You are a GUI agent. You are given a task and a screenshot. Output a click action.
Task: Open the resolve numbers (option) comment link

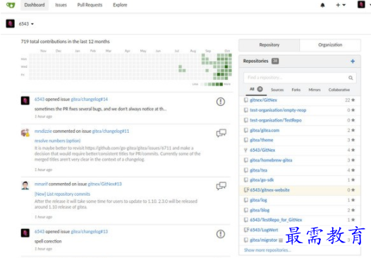pos(58,141)
